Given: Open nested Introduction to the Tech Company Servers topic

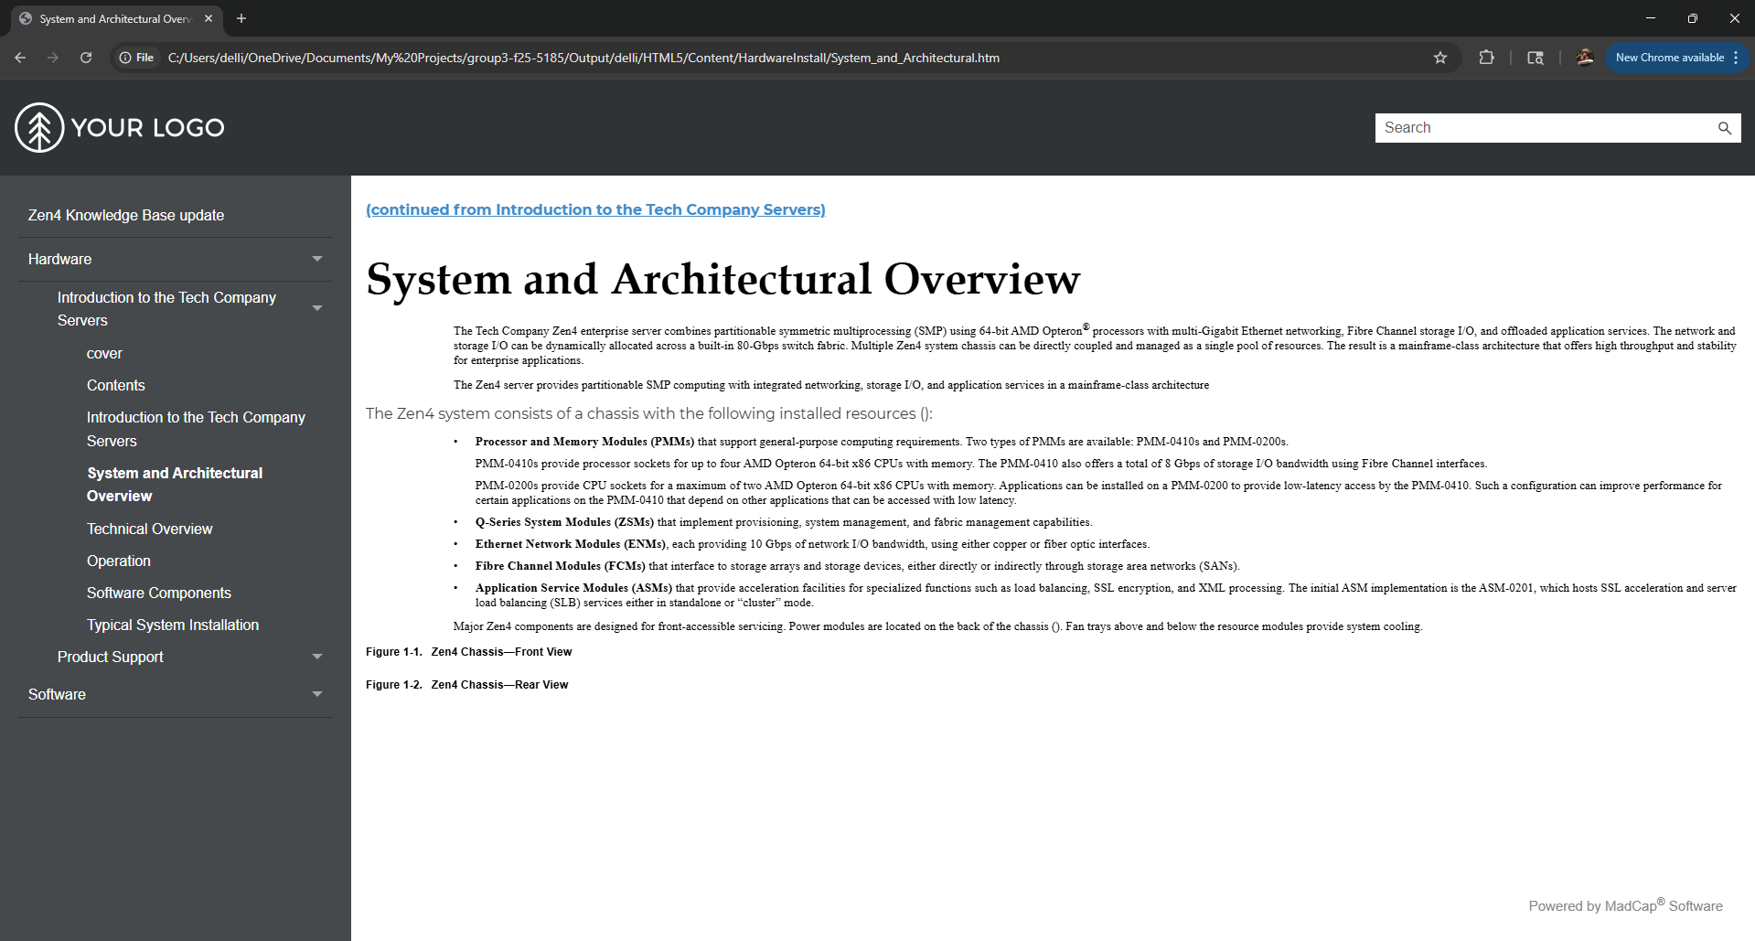Looking at the screenshot, I should (196, 429).
